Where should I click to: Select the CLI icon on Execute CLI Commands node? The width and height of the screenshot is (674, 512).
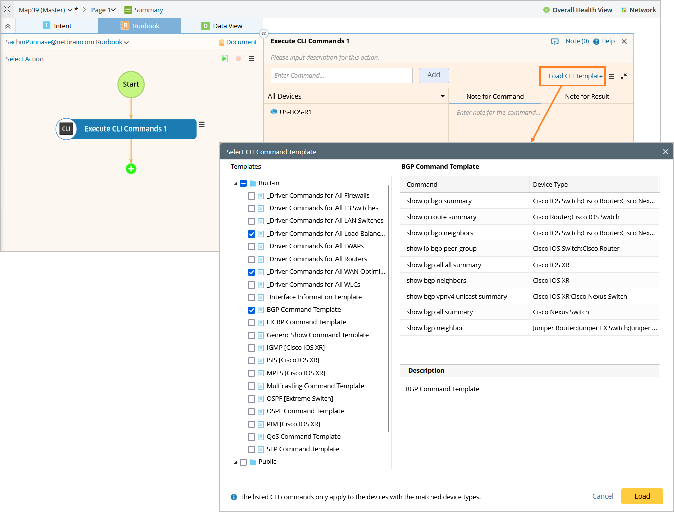point(66,129)
